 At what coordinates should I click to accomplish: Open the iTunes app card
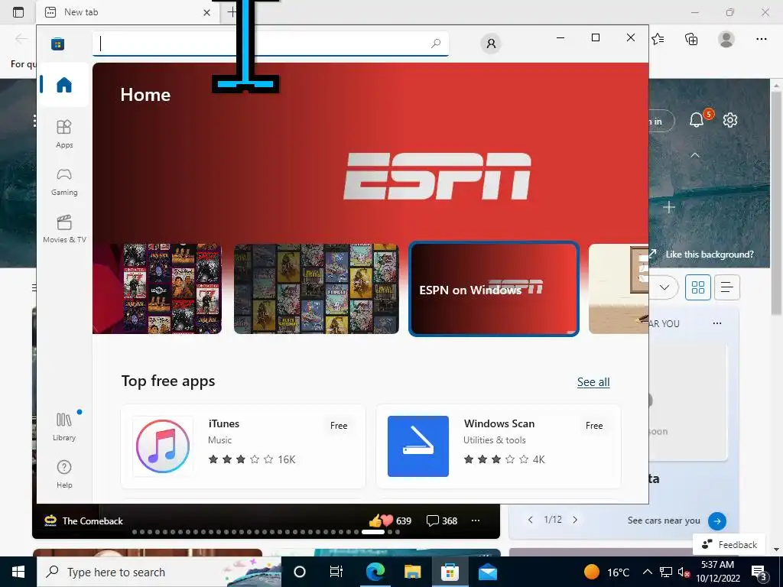(243, 446)
